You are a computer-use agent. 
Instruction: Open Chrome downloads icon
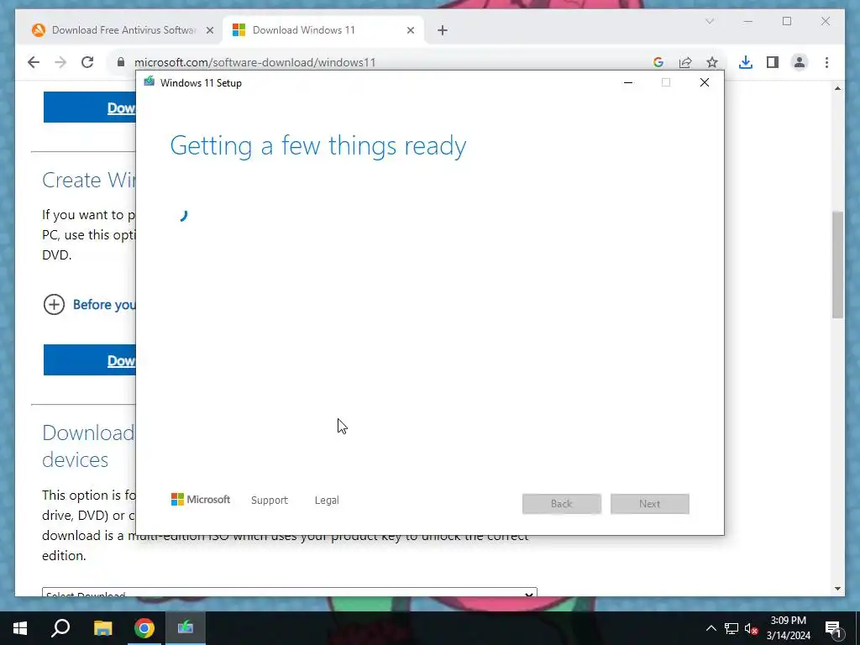tap(746, 62)
